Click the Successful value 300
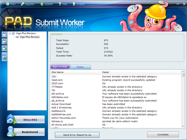187x140 pixels. coord(106,44)
